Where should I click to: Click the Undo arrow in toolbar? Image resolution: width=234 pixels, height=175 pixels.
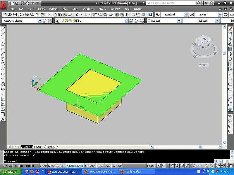[77, 15]
